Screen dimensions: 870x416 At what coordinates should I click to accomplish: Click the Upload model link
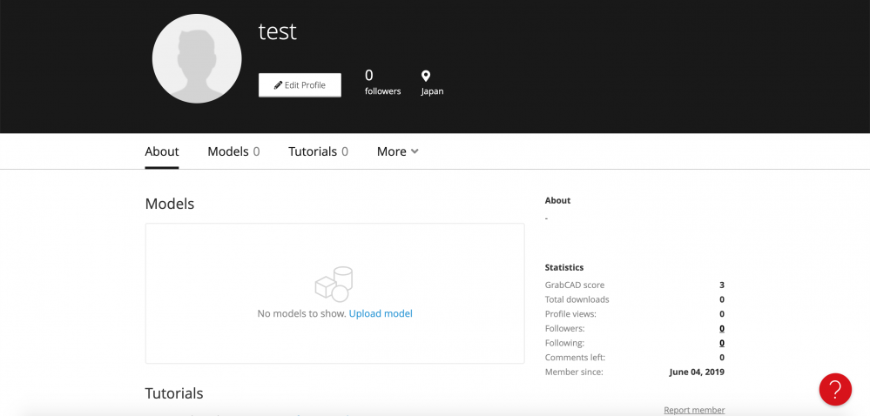[381, 313]
